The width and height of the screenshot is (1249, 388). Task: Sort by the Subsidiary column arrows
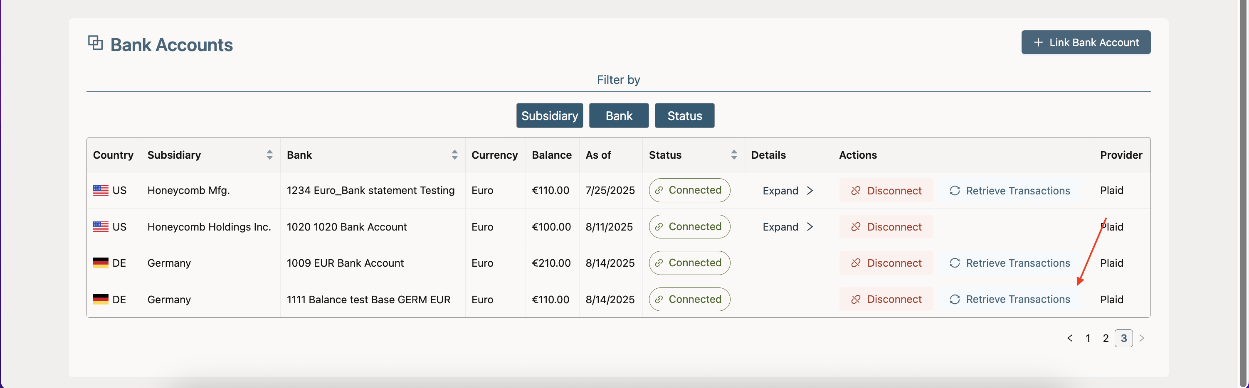pyautogui.click(x=269, y=155)
